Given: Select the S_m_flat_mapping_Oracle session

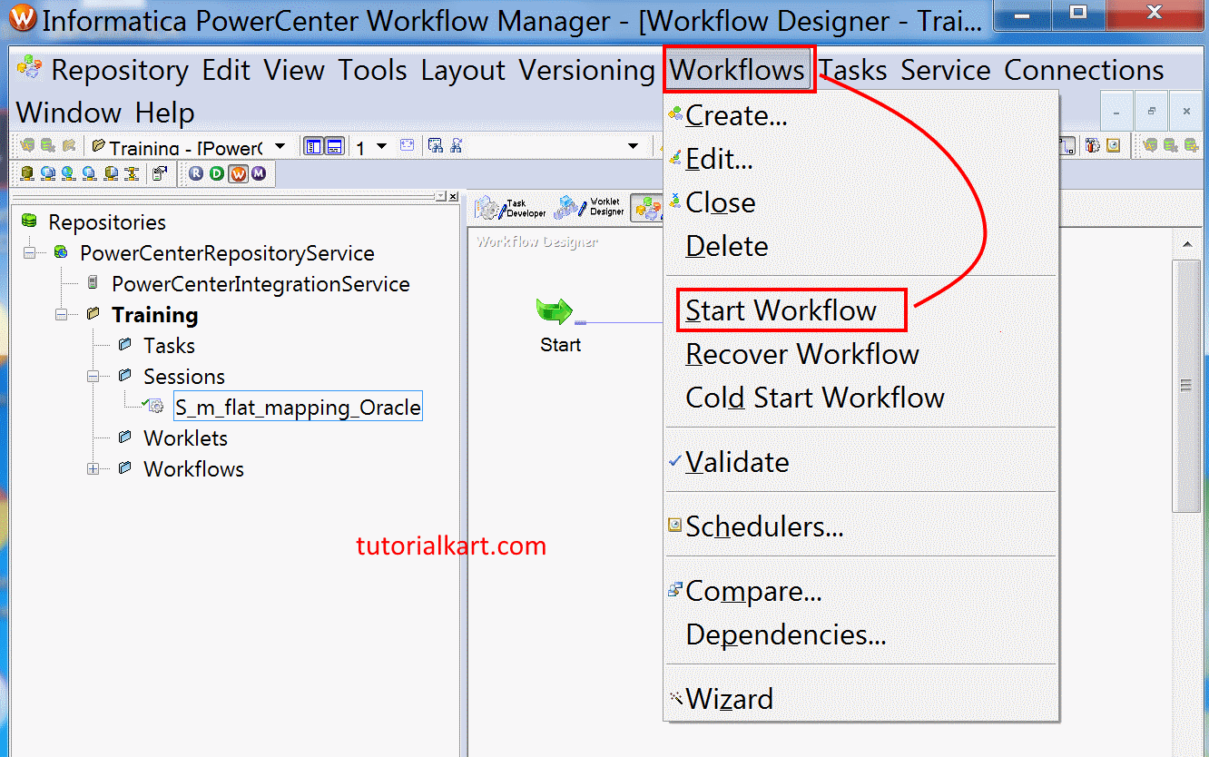Looking at the screenshot, I should (298, 406).
